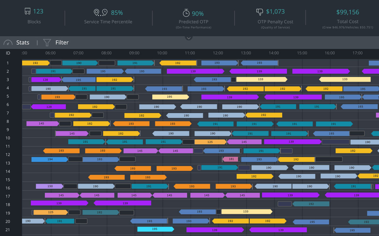This screenshot has width=379, height=236.
Task: Select the lavender 150 trip in row 16
Action: tap(50, 186)
